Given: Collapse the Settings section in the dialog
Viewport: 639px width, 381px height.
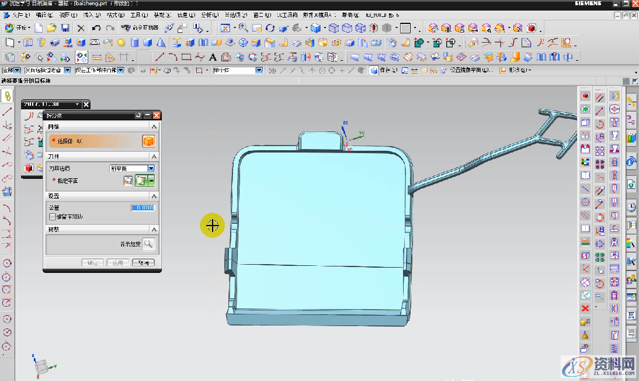Looking at the screenshot, I should [x=154, y=196].
